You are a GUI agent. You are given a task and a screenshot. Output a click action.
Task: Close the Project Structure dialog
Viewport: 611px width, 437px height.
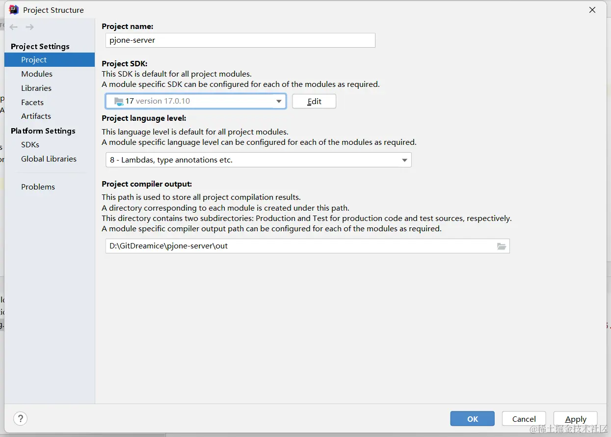pyautogui.click(x=592, y=10)
